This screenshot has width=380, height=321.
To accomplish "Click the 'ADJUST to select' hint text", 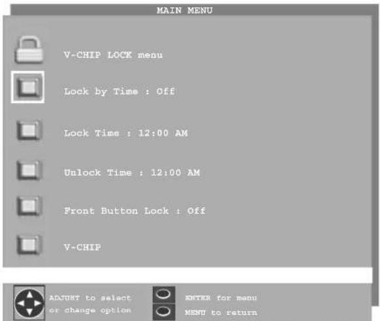I will click(90, 298).
